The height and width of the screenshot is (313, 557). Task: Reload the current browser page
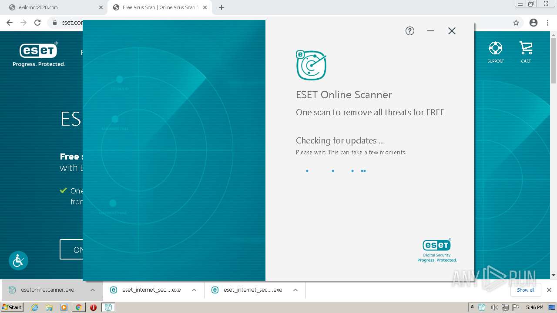tap(37, 23)
